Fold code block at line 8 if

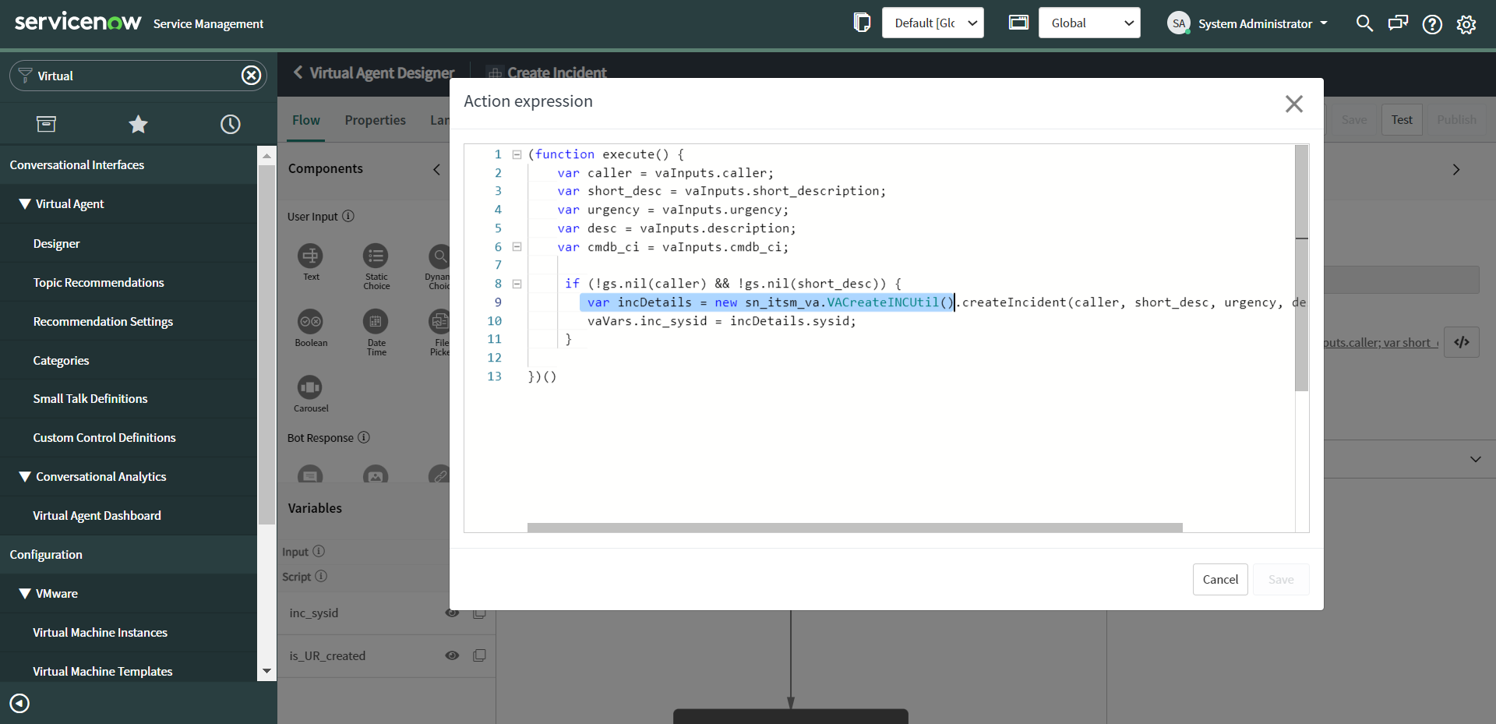tap(517, 284)
